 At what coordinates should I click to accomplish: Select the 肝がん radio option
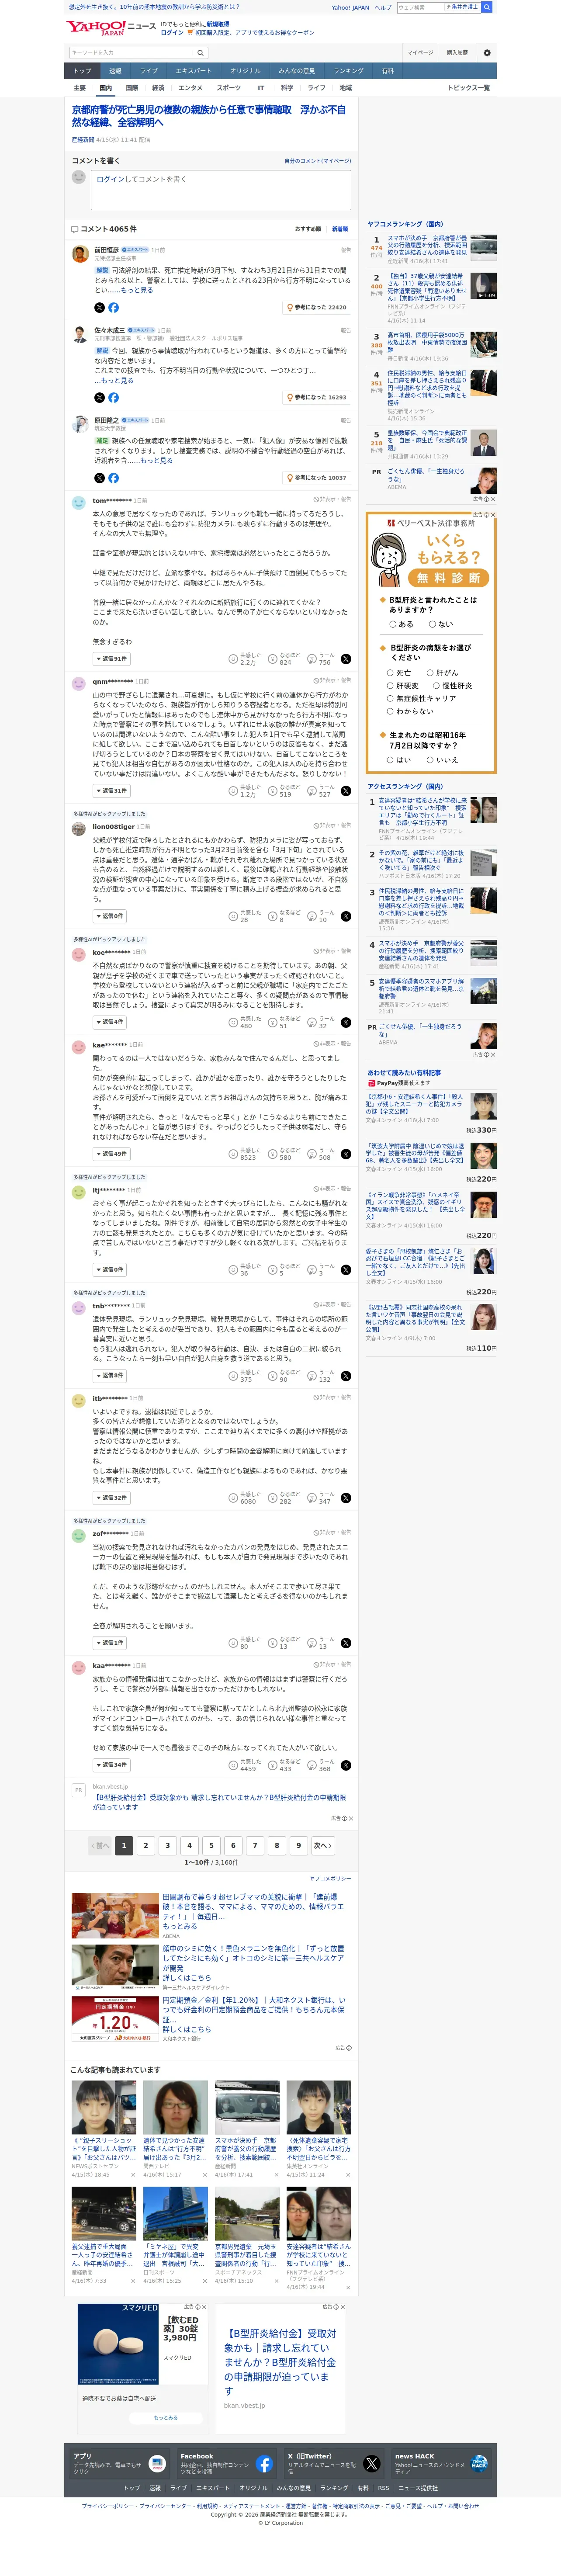[x=430, y=673]
